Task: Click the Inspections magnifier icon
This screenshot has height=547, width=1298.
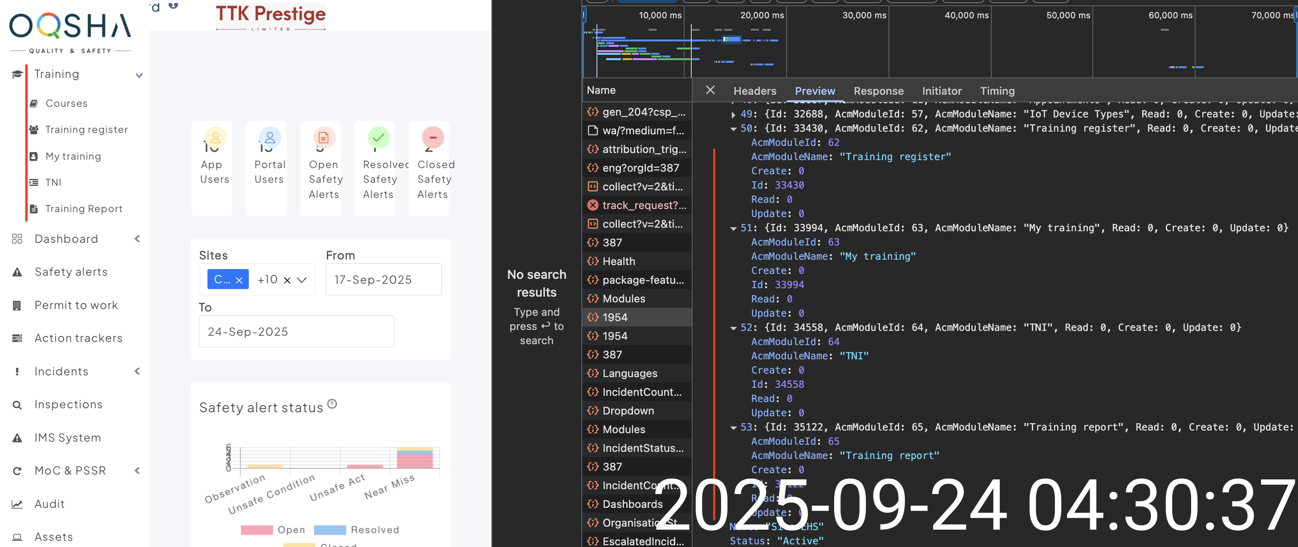Action: click(17, 405)
